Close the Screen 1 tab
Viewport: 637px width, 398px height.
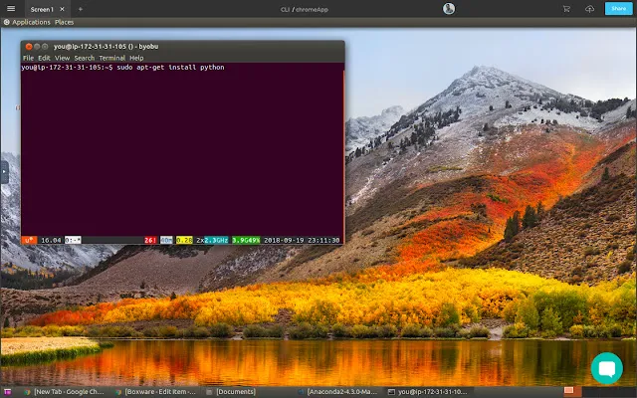64,9
